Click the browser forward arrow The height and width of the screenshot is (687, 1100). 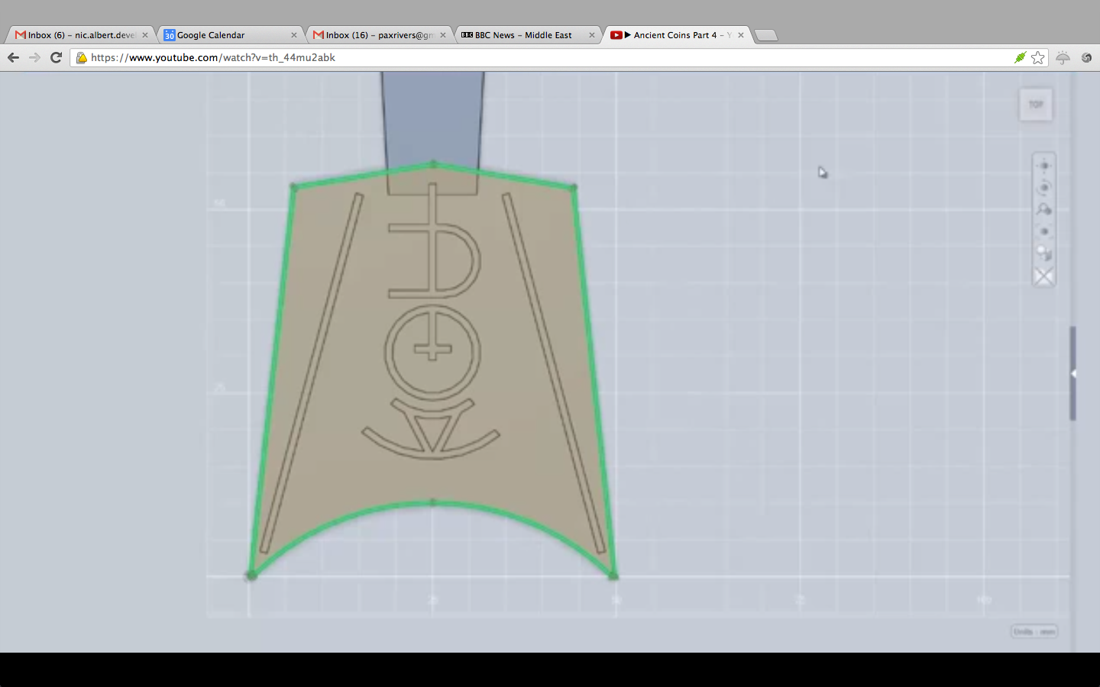pos(34,57)
